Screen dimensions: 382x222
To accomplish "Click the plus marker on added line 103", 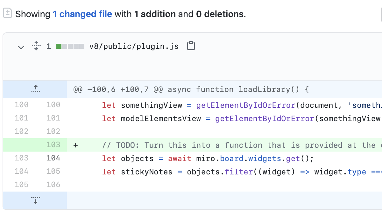I will pos(75,145).
